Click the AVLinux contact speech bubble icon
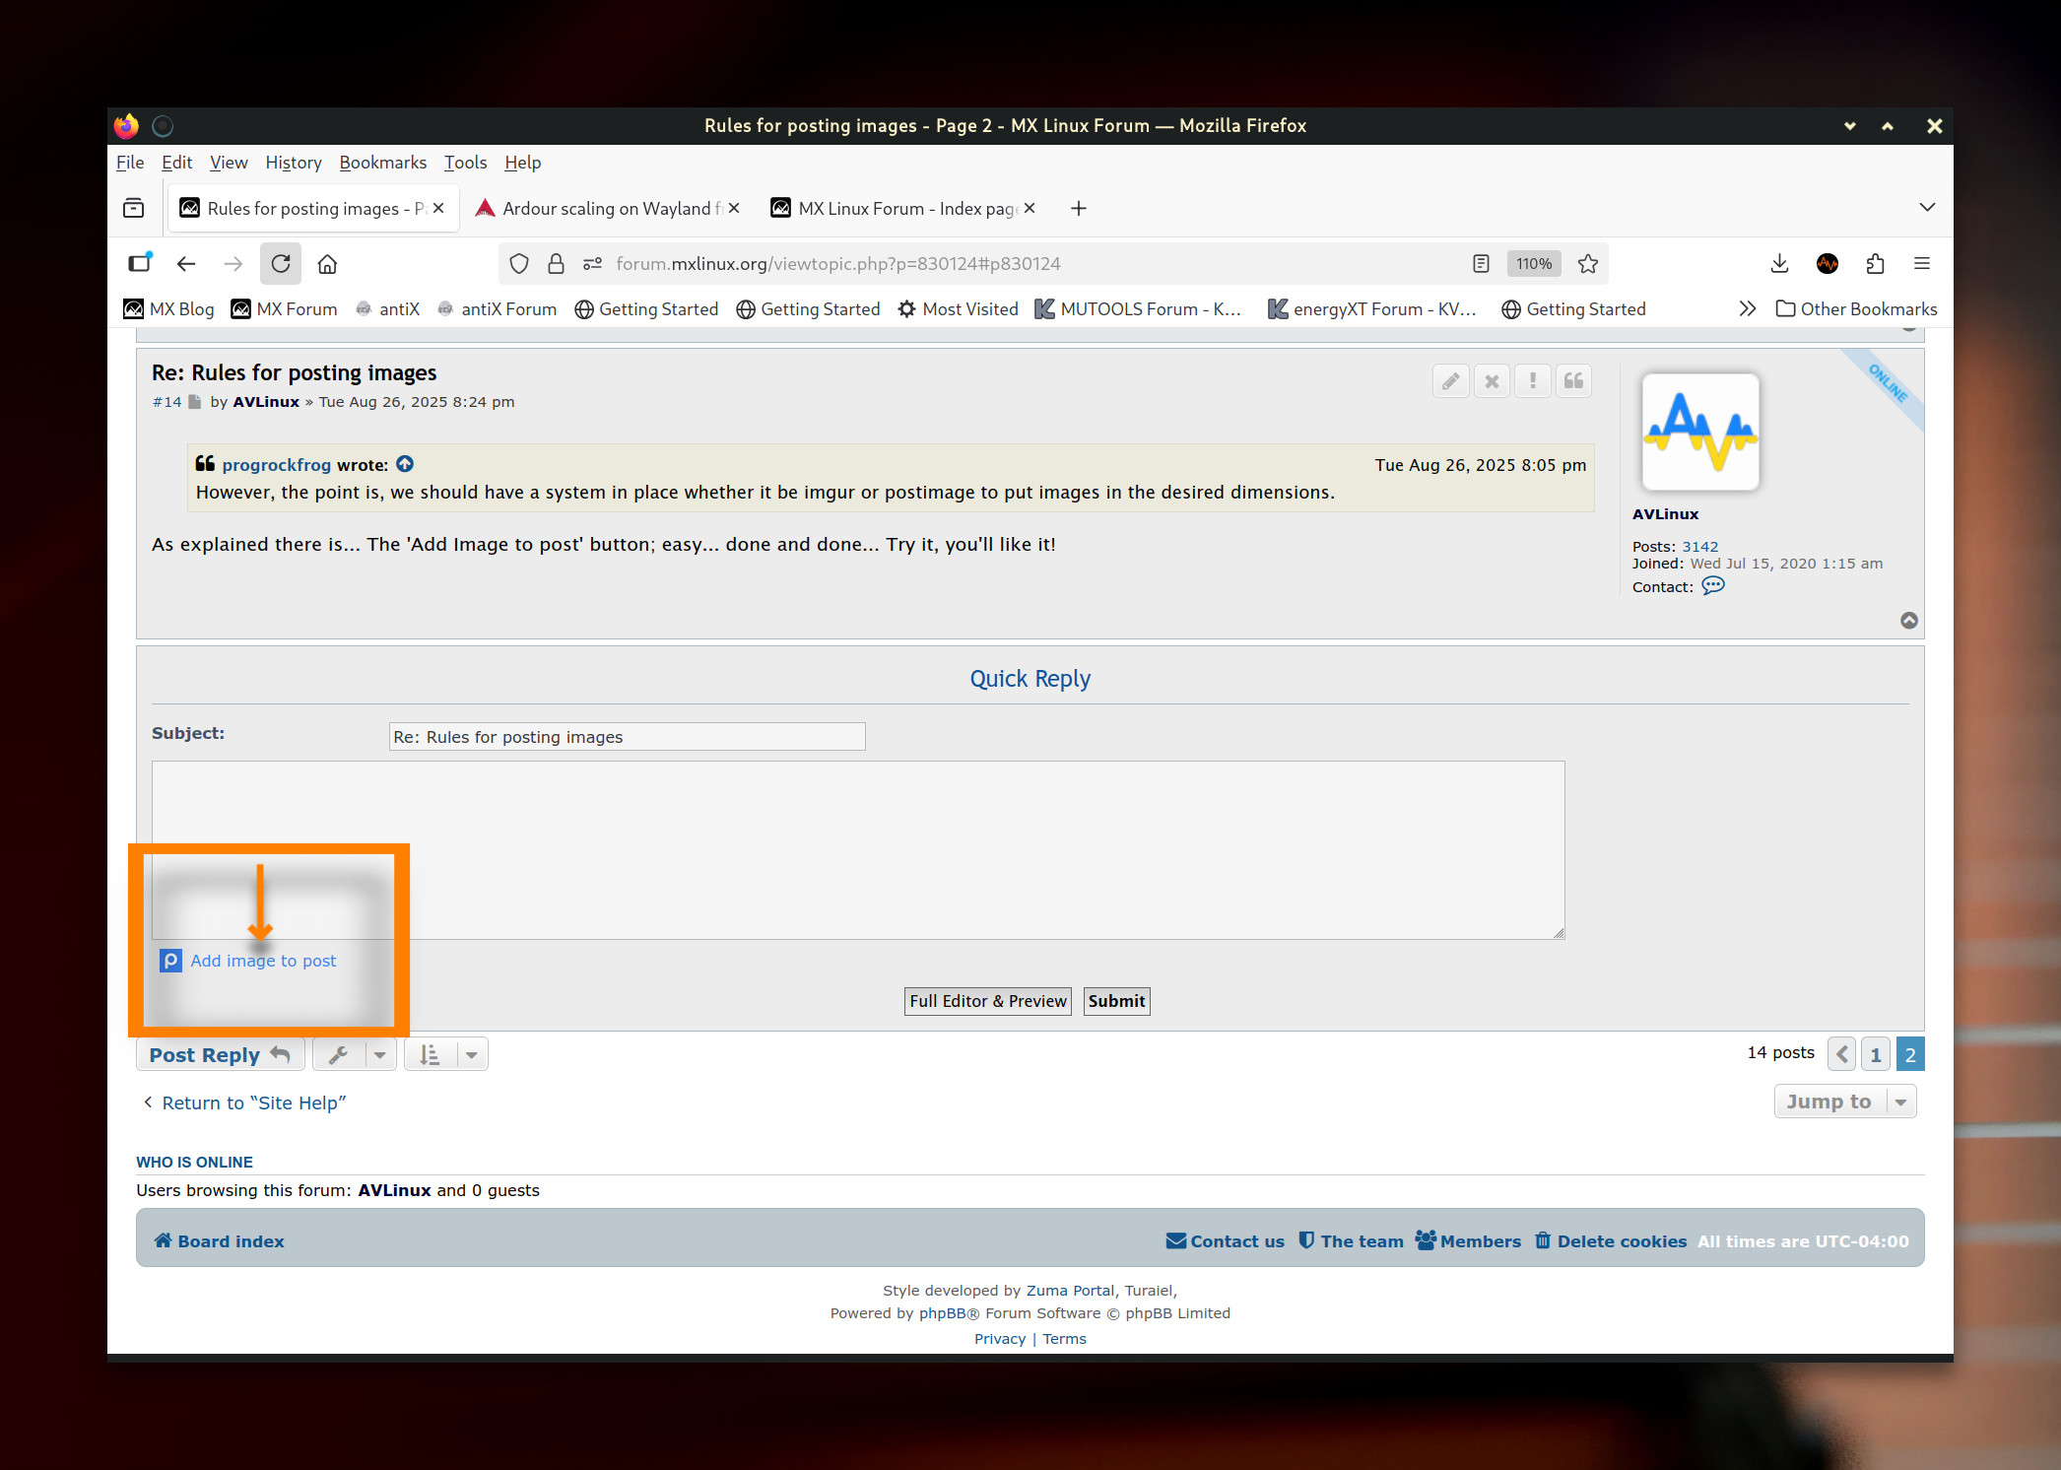This screenshot has width=2061, height=1470. click(1713, 586)
